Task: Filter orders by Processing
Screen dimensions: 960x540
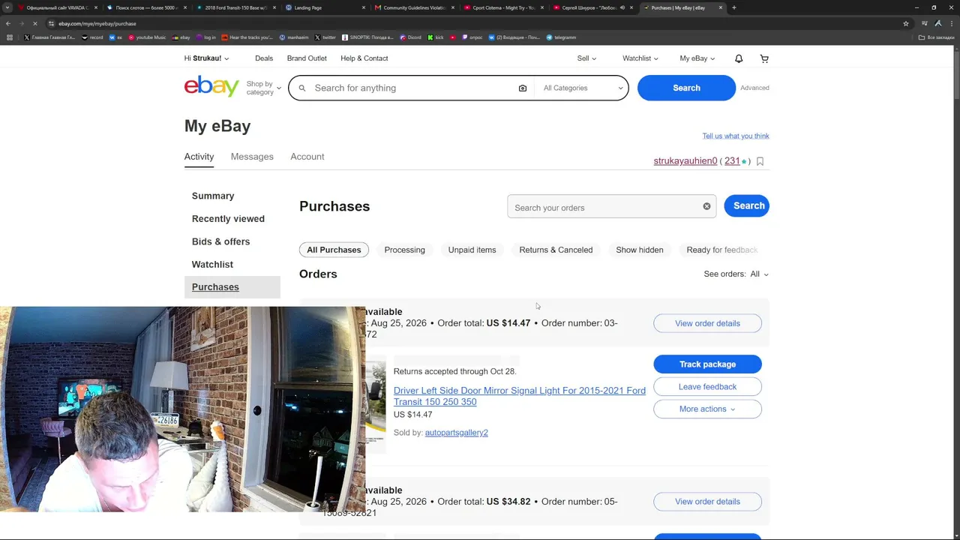Action: [404, 250]
